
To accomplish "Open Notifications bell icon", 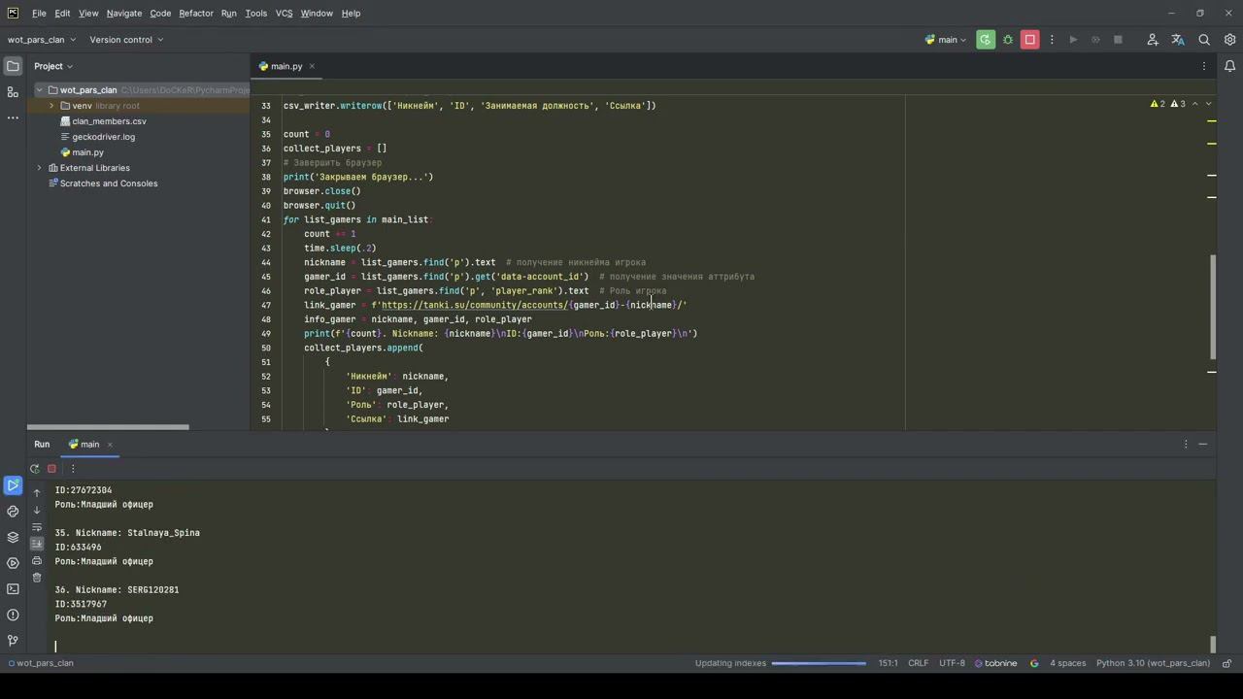I will point(1230,66).
